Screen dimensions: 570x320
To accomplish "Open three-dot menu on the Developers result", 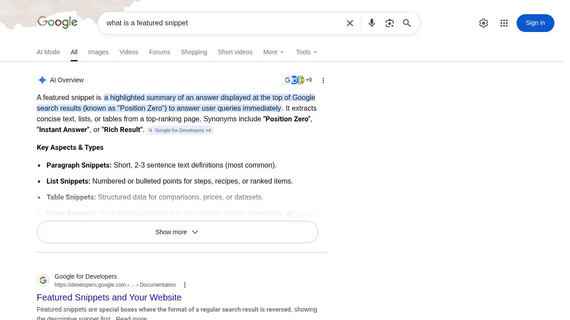I will click(x=185, y=284).
